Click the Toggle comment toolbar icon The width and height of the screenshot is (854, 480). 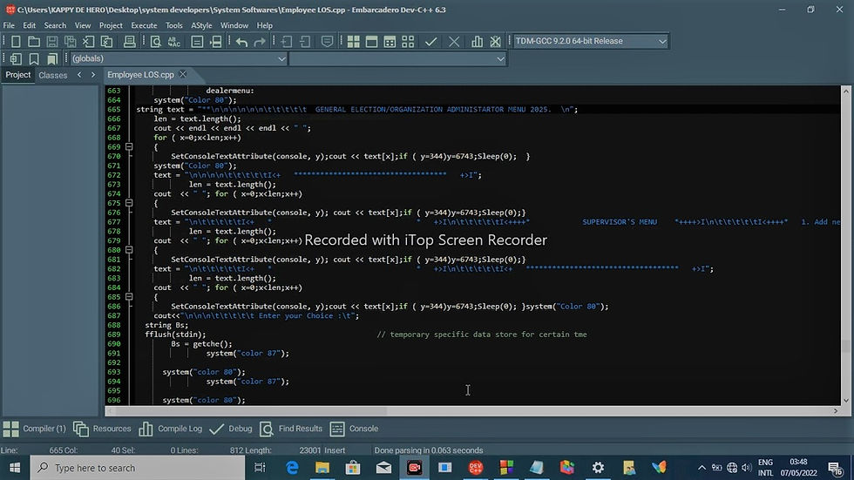pyautogui.click(x=327, y=41)
